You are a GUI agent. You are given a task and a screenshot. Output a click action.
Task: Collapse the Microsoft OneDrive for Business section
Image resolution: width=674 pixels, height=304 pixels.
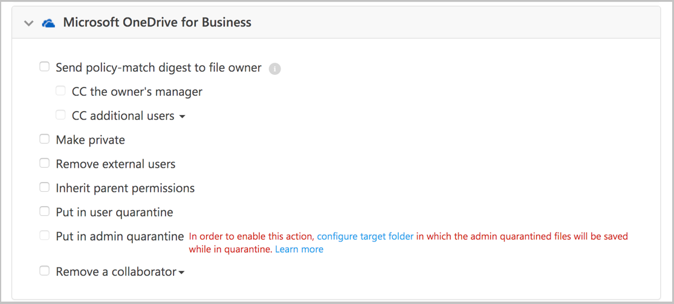(28, 23)
